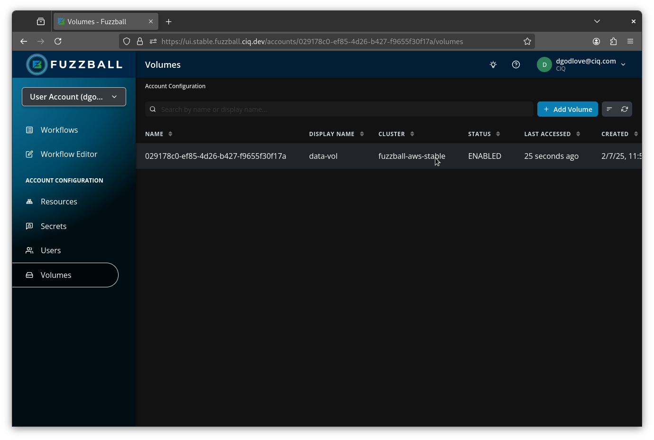Open a new browser tab

click(x=168, y=22)
